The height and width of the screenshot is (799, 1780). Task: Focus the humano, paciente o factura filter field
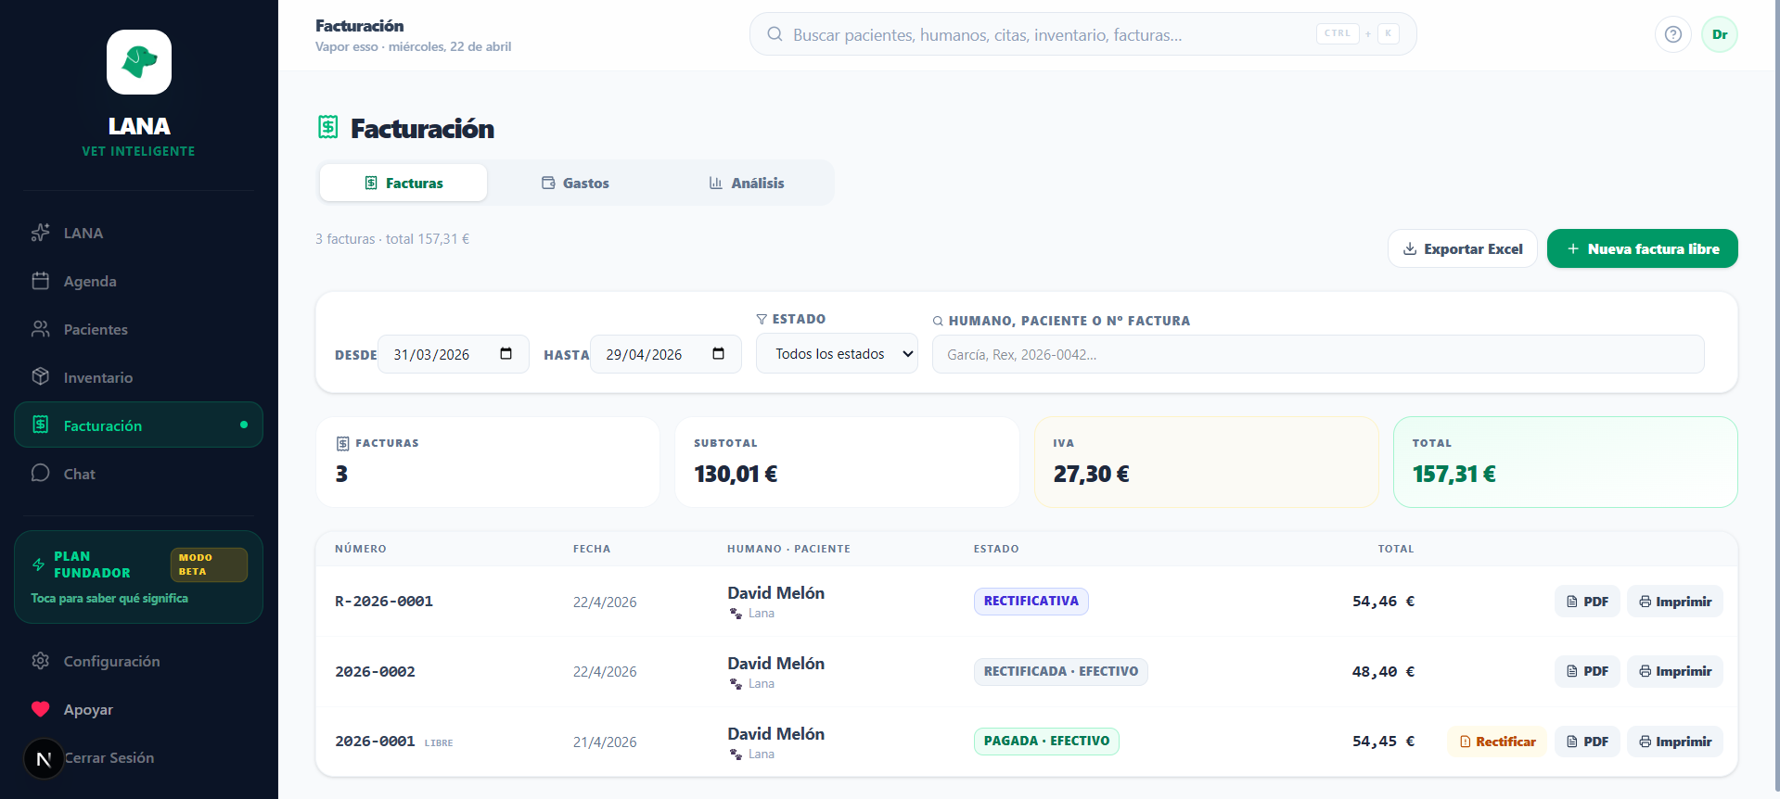(1317, 354)
